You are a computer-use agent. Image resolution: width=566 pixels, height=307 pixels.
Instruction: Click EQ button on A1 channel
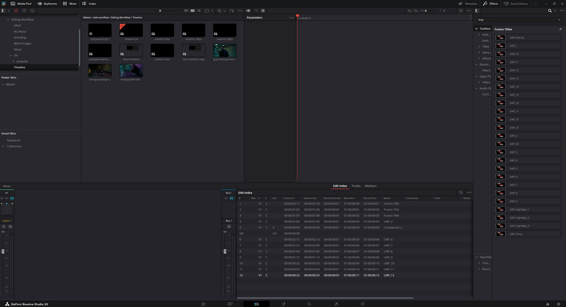click(x=12, y=199)
